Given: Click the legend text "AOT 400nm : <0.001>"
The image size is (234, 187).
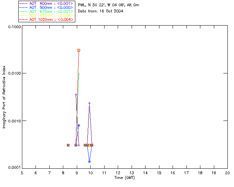Looking at the screenshot, I should pyautogui.click(x=51, y=3).
